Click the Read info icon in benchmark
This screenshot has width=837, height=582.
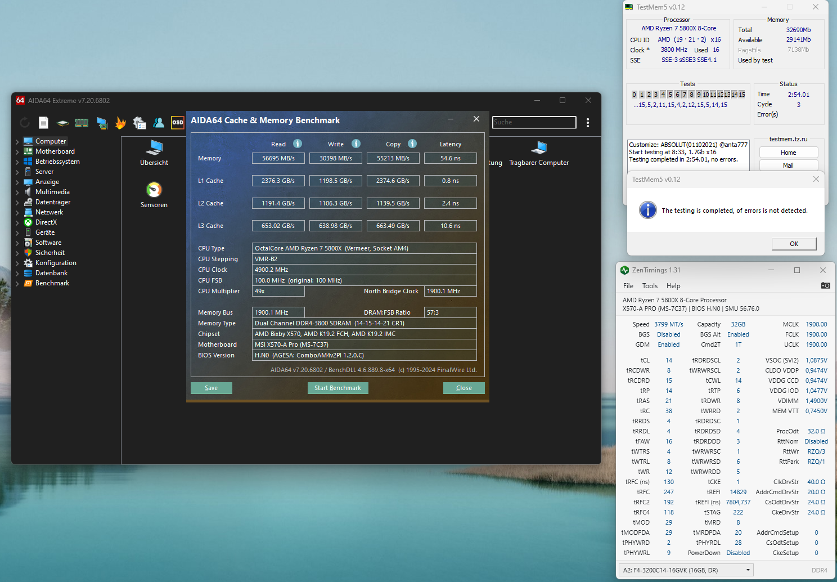click(298, 144)
